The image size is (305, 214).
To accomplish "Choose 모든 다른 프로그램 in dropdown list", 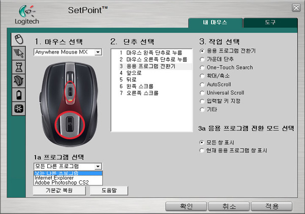I will click(68, 173).
